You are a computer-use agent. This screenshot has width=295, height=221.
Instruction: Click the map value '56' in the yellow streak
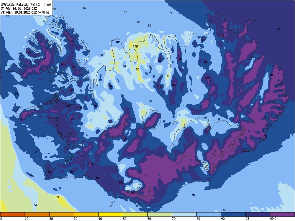pyautogui.click(x=137, y=69)
